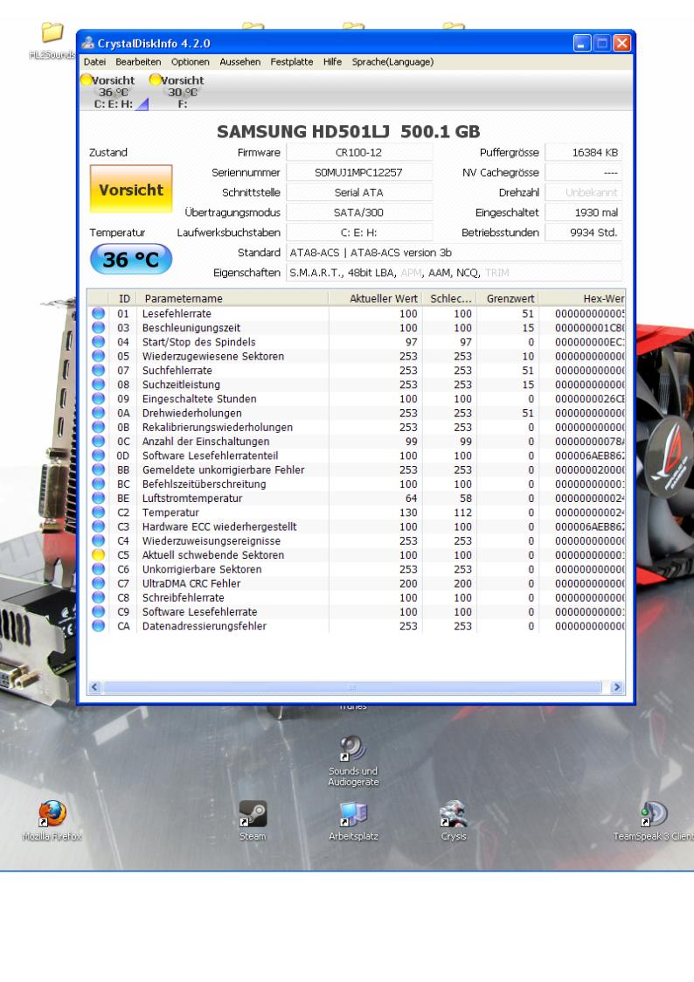The height and width of the screenshot is (982, 694).
Task: Click the status icon for Anzahl der Einschaltungen
Action: pos(98,441)
